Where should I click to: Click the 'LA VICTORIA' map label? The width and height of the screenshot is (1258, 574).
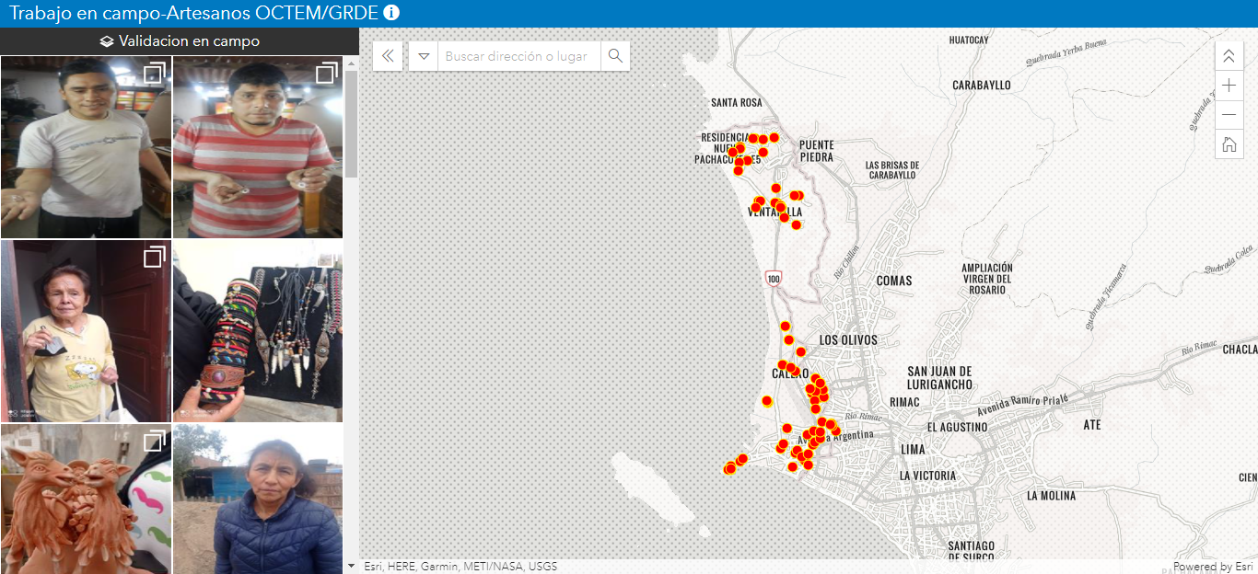tap(929, 476)
